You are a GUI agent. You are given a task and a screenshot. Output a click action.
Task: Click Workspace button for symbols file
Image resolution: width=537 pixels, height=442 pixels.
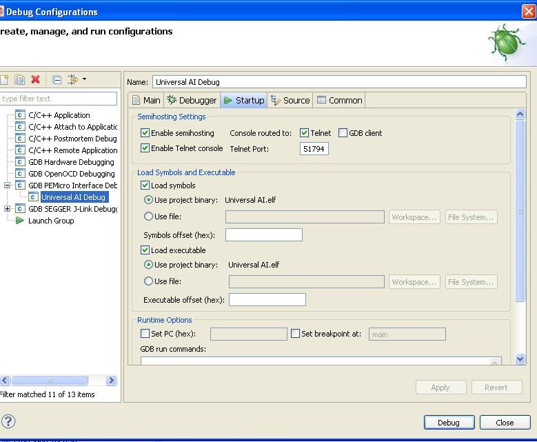pos(414,217)
